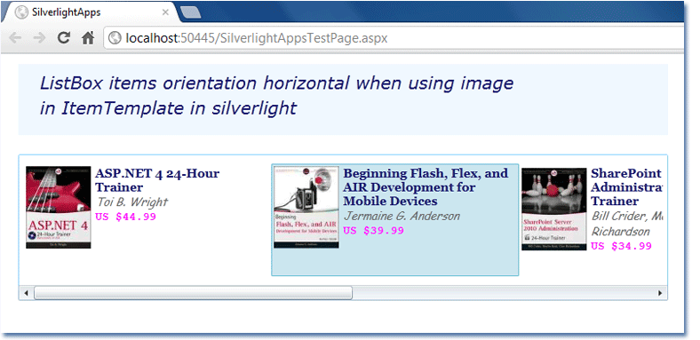Screen dimensions: 700x340
Task: Click the left scroll arrow of the ListBox
Action: (26, 293)
